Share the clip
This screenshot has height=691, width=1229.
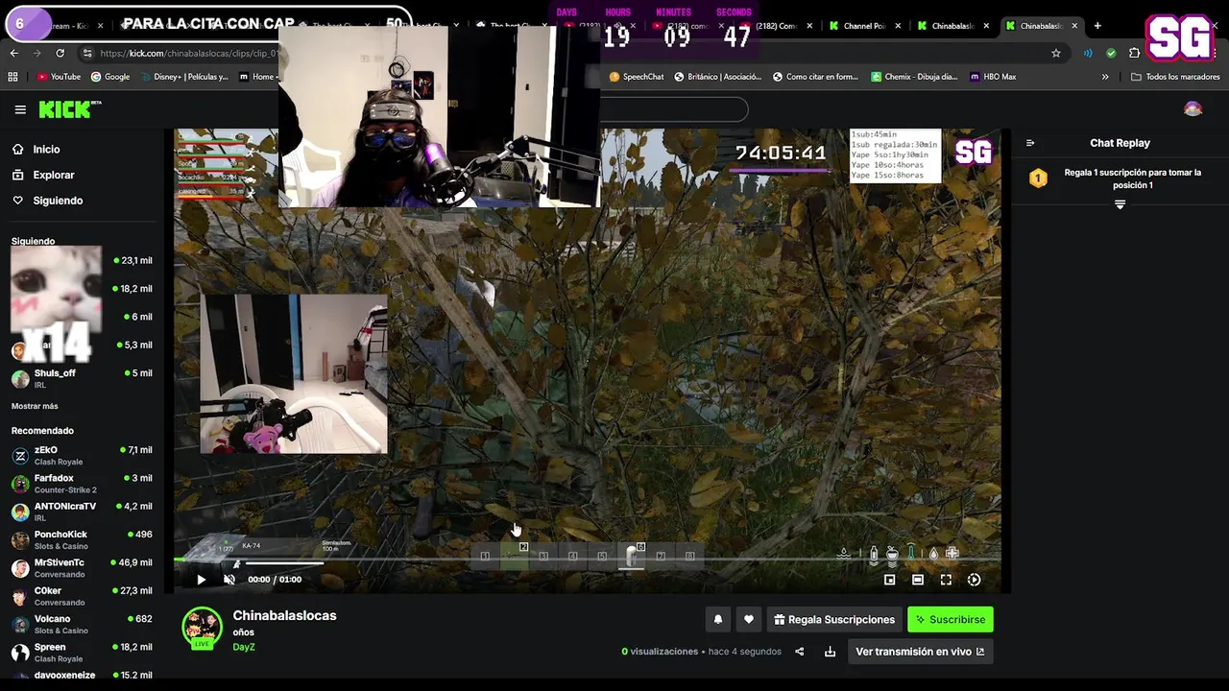click(x=799, y=652)
